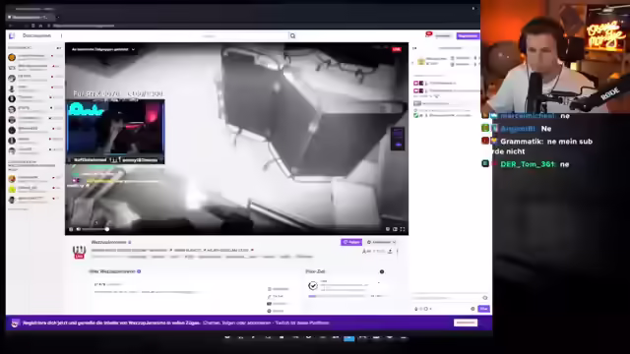
Task: Click the verified badge next to channel name
Action: (x=129, y=242)
